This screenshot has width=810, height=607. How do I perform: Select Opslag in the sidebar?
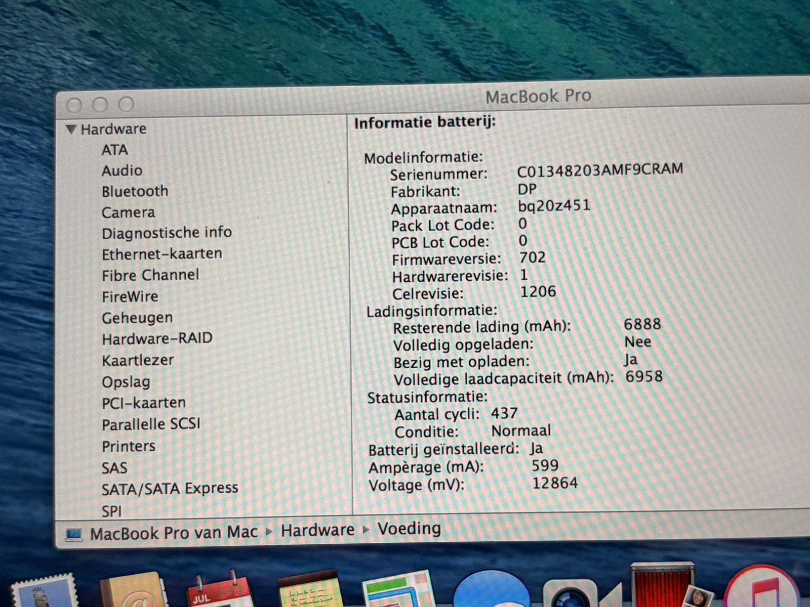pos(126,382)
